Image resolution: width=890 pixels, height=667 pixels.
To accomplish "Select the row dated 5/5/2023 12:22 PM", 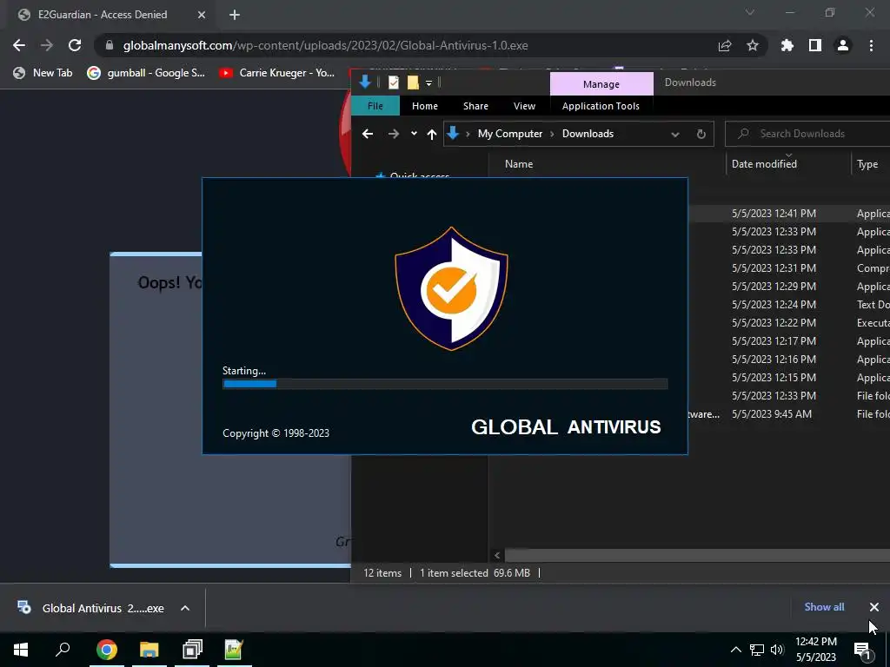I will 789,323.
